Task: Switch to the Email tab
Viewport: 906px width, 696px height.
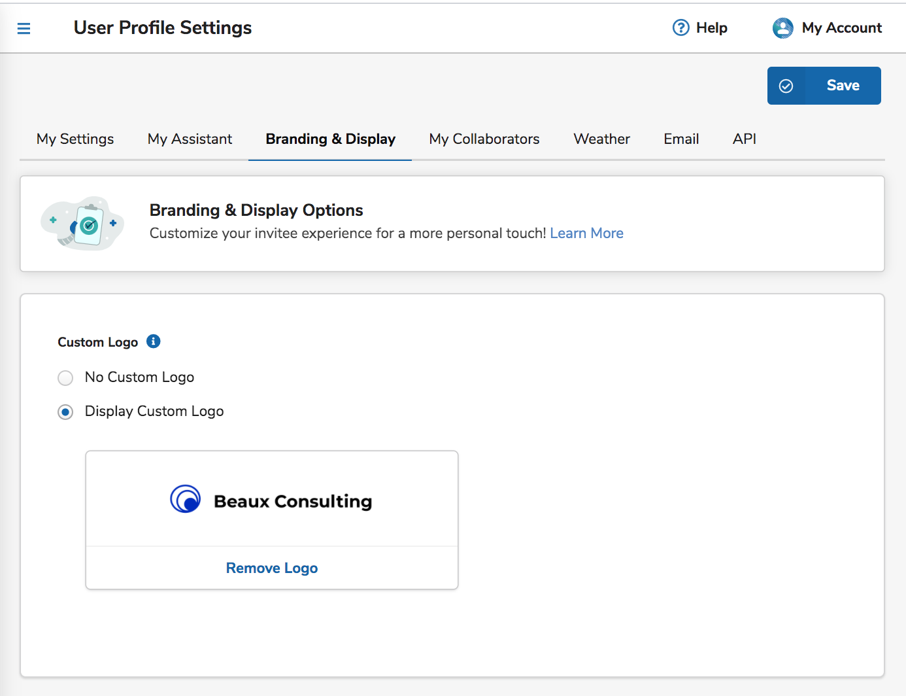Action: click(681, 139)
